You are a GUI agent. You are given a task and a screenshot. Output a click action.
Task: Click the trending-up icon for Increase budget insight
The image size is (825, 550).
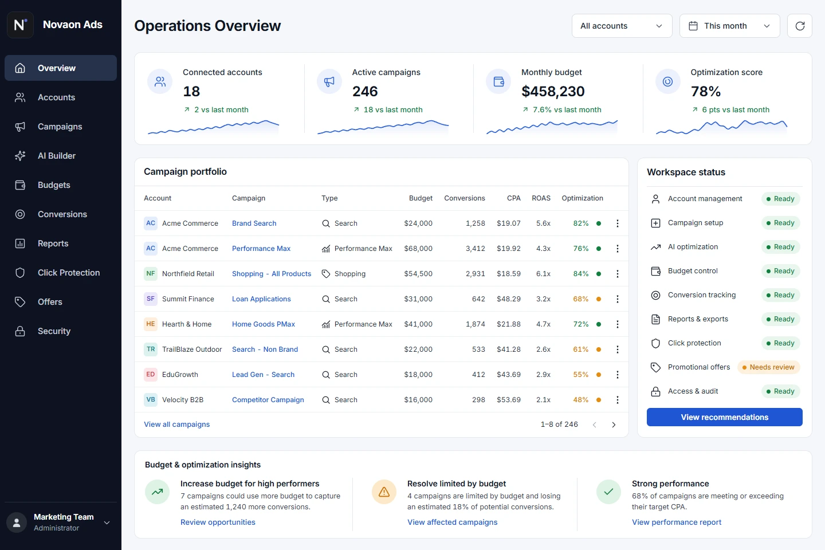(x=158, y=492)
